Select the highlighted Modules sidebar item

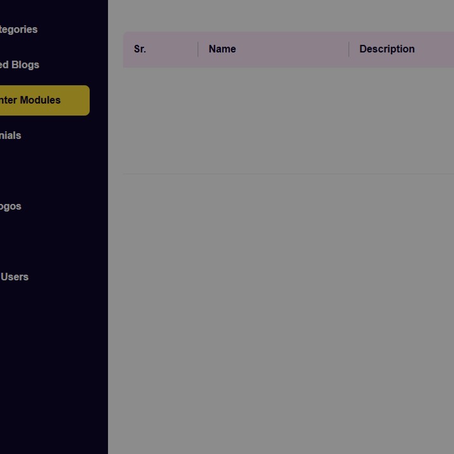[32, 100]
